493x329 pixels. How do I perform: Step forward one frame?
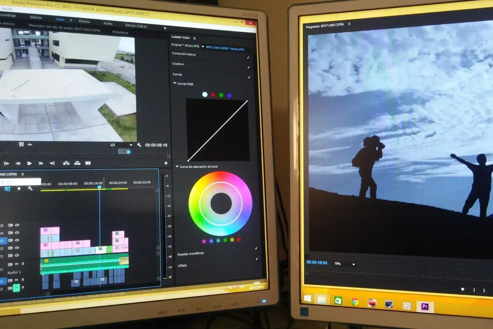41,163
